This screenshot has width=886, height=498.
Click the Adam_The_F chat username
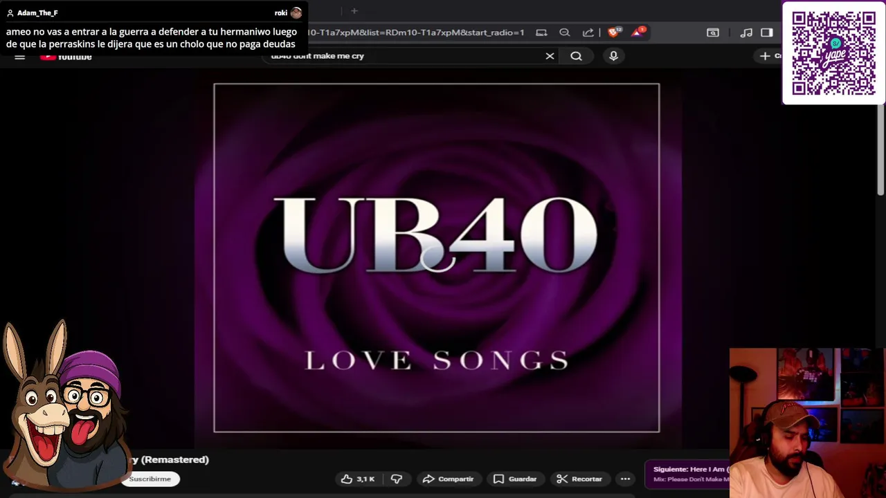(37, 13)
